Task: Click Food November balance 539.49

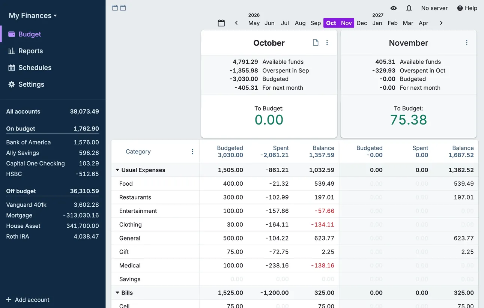Action: (464, 184)
